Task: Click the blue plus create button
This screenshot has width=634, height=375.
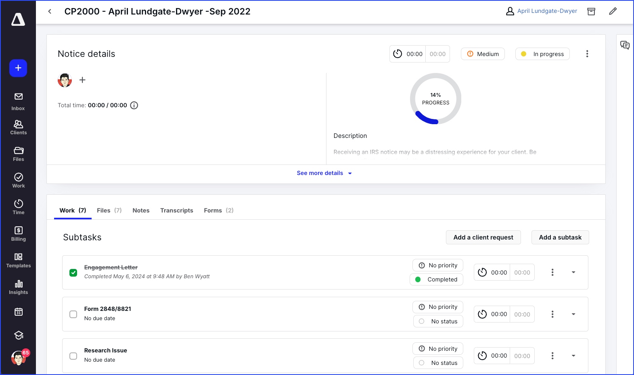Action: (x=18, y=68)
